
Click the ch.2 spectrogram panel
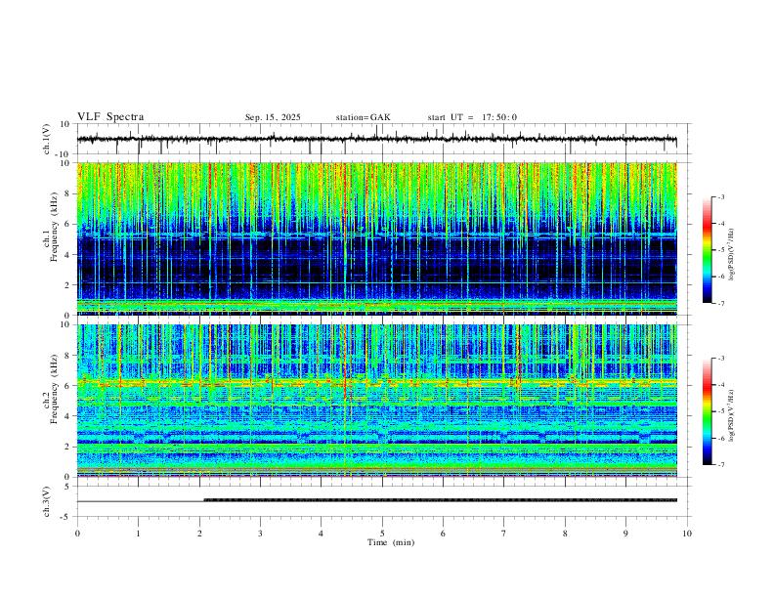377,401
